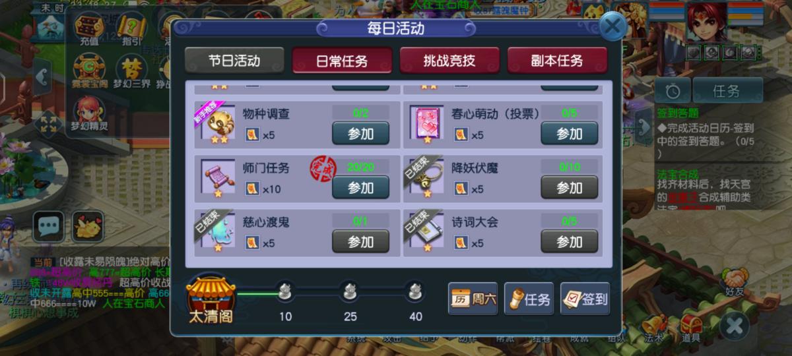
Task: Open the 签到 sign-in button
Action: 585,299
